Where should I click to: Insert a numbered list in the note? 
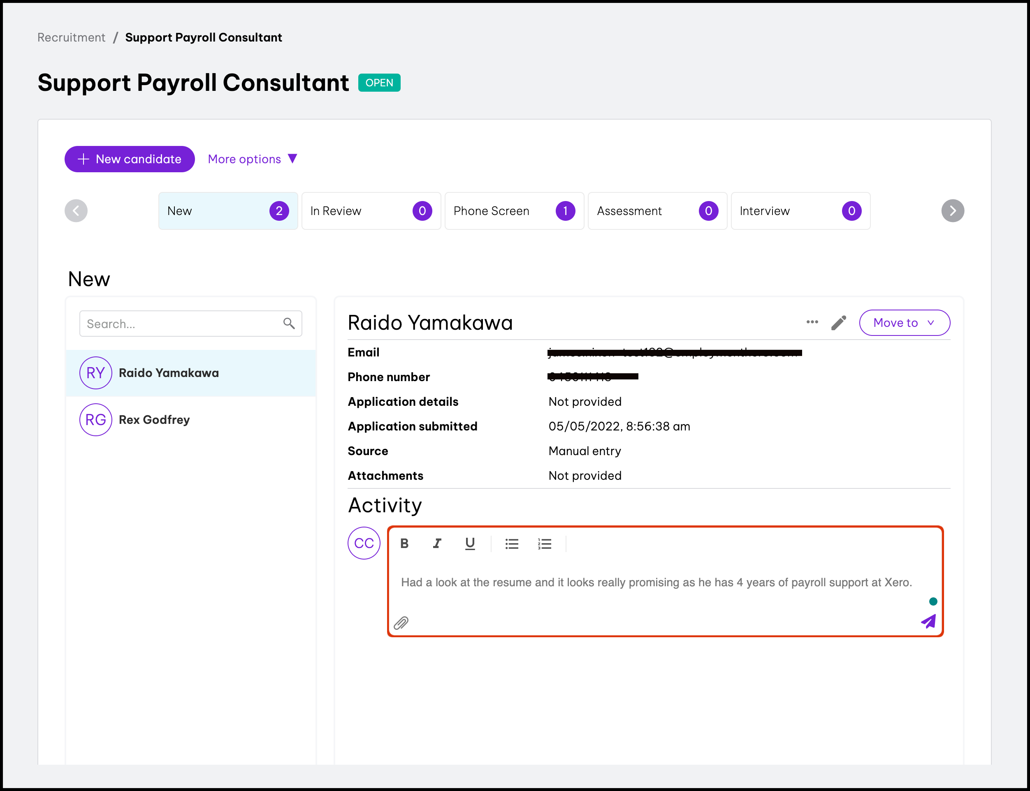tap(545, 544)
